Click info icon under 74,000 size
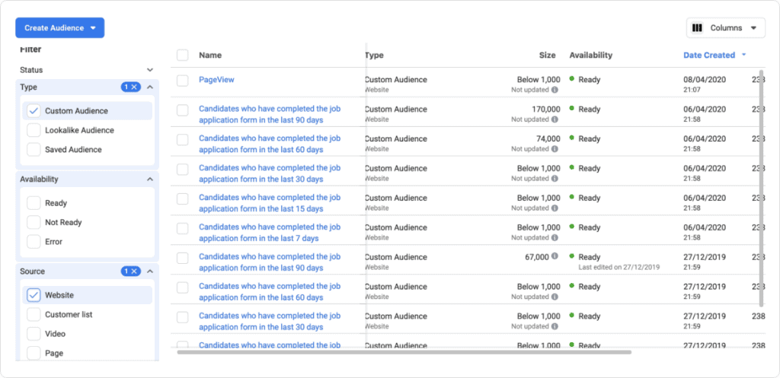Viewport: 780px width, 378px height. pyautogui.click(x=555, y=149)
